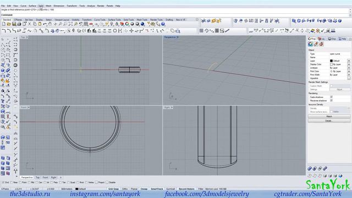Click the black Layer color swatch
This screenshot has height=198, width=352.
click(331, 61)
